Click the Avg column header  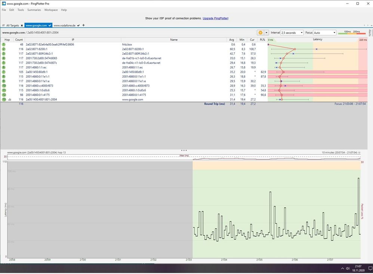(231, 40)
